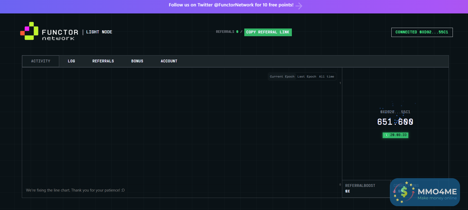Viewport: 468px width, 210px height.
Task: Click the line chart fixing notice text
Action: [75, 190]
